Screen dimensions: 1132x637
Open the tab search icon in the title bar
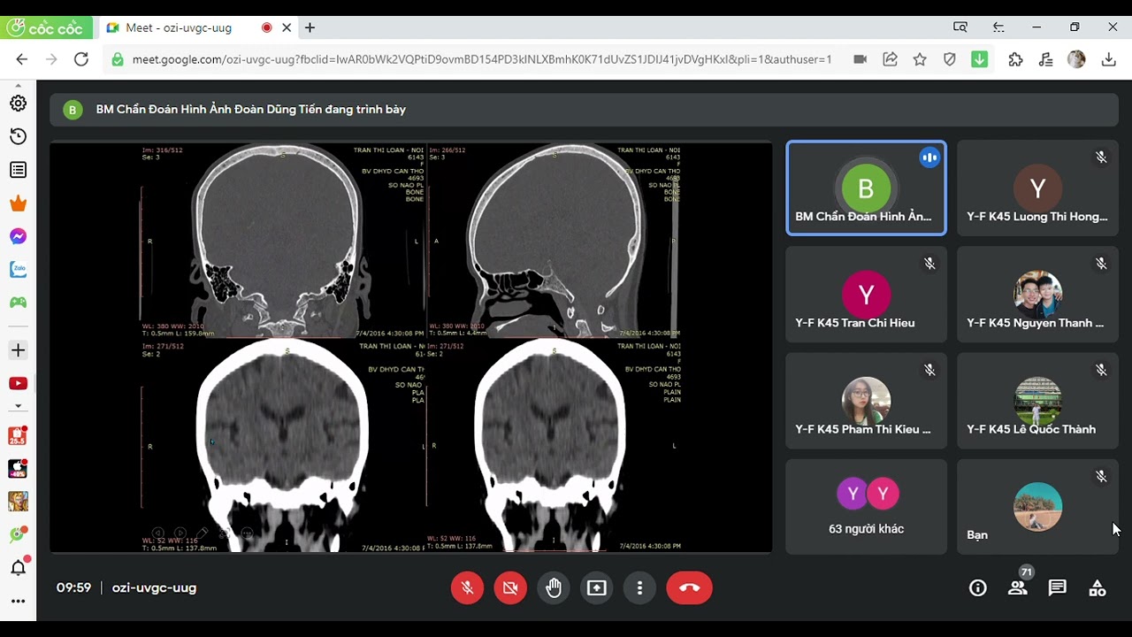click(x=960, y=27)
